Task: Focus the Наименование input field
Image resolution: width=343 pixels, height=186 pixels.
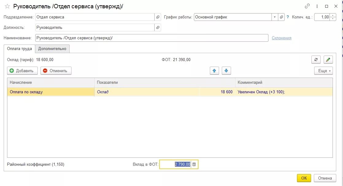Action: (152, 38)
